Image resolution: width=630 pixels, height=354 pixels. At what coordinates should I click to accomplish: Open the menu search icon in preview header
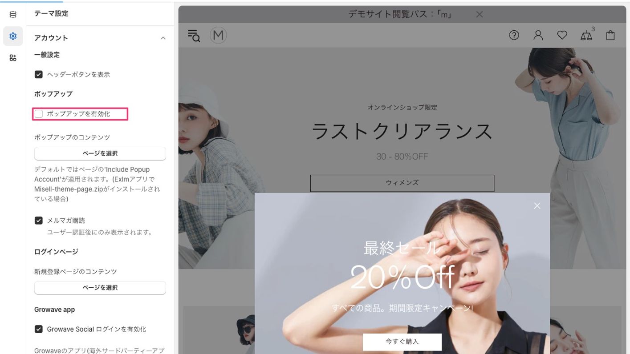click(x=194, y=36)
